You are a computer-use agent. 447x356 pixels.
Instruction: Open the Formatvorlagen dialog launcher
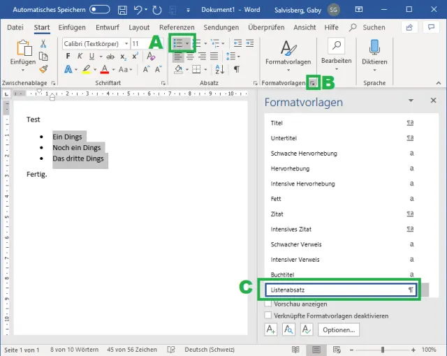pos(314,83)
